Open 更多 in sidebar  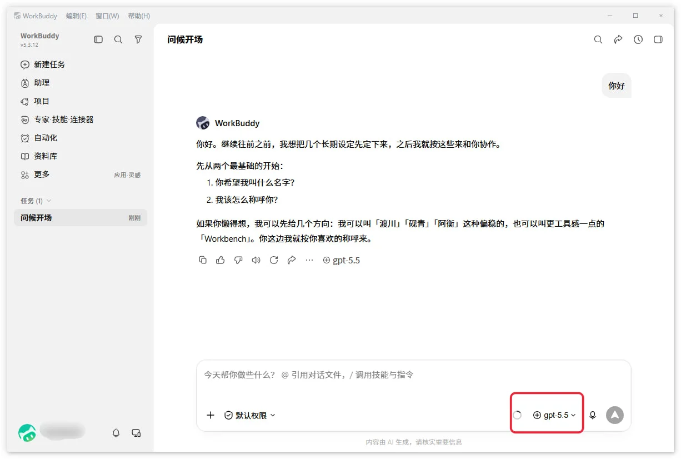click(81, 174)
